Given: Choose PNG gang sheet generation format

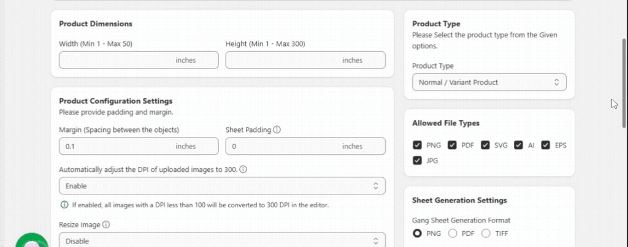Looking at the screenshot, I should click(418, 233).
